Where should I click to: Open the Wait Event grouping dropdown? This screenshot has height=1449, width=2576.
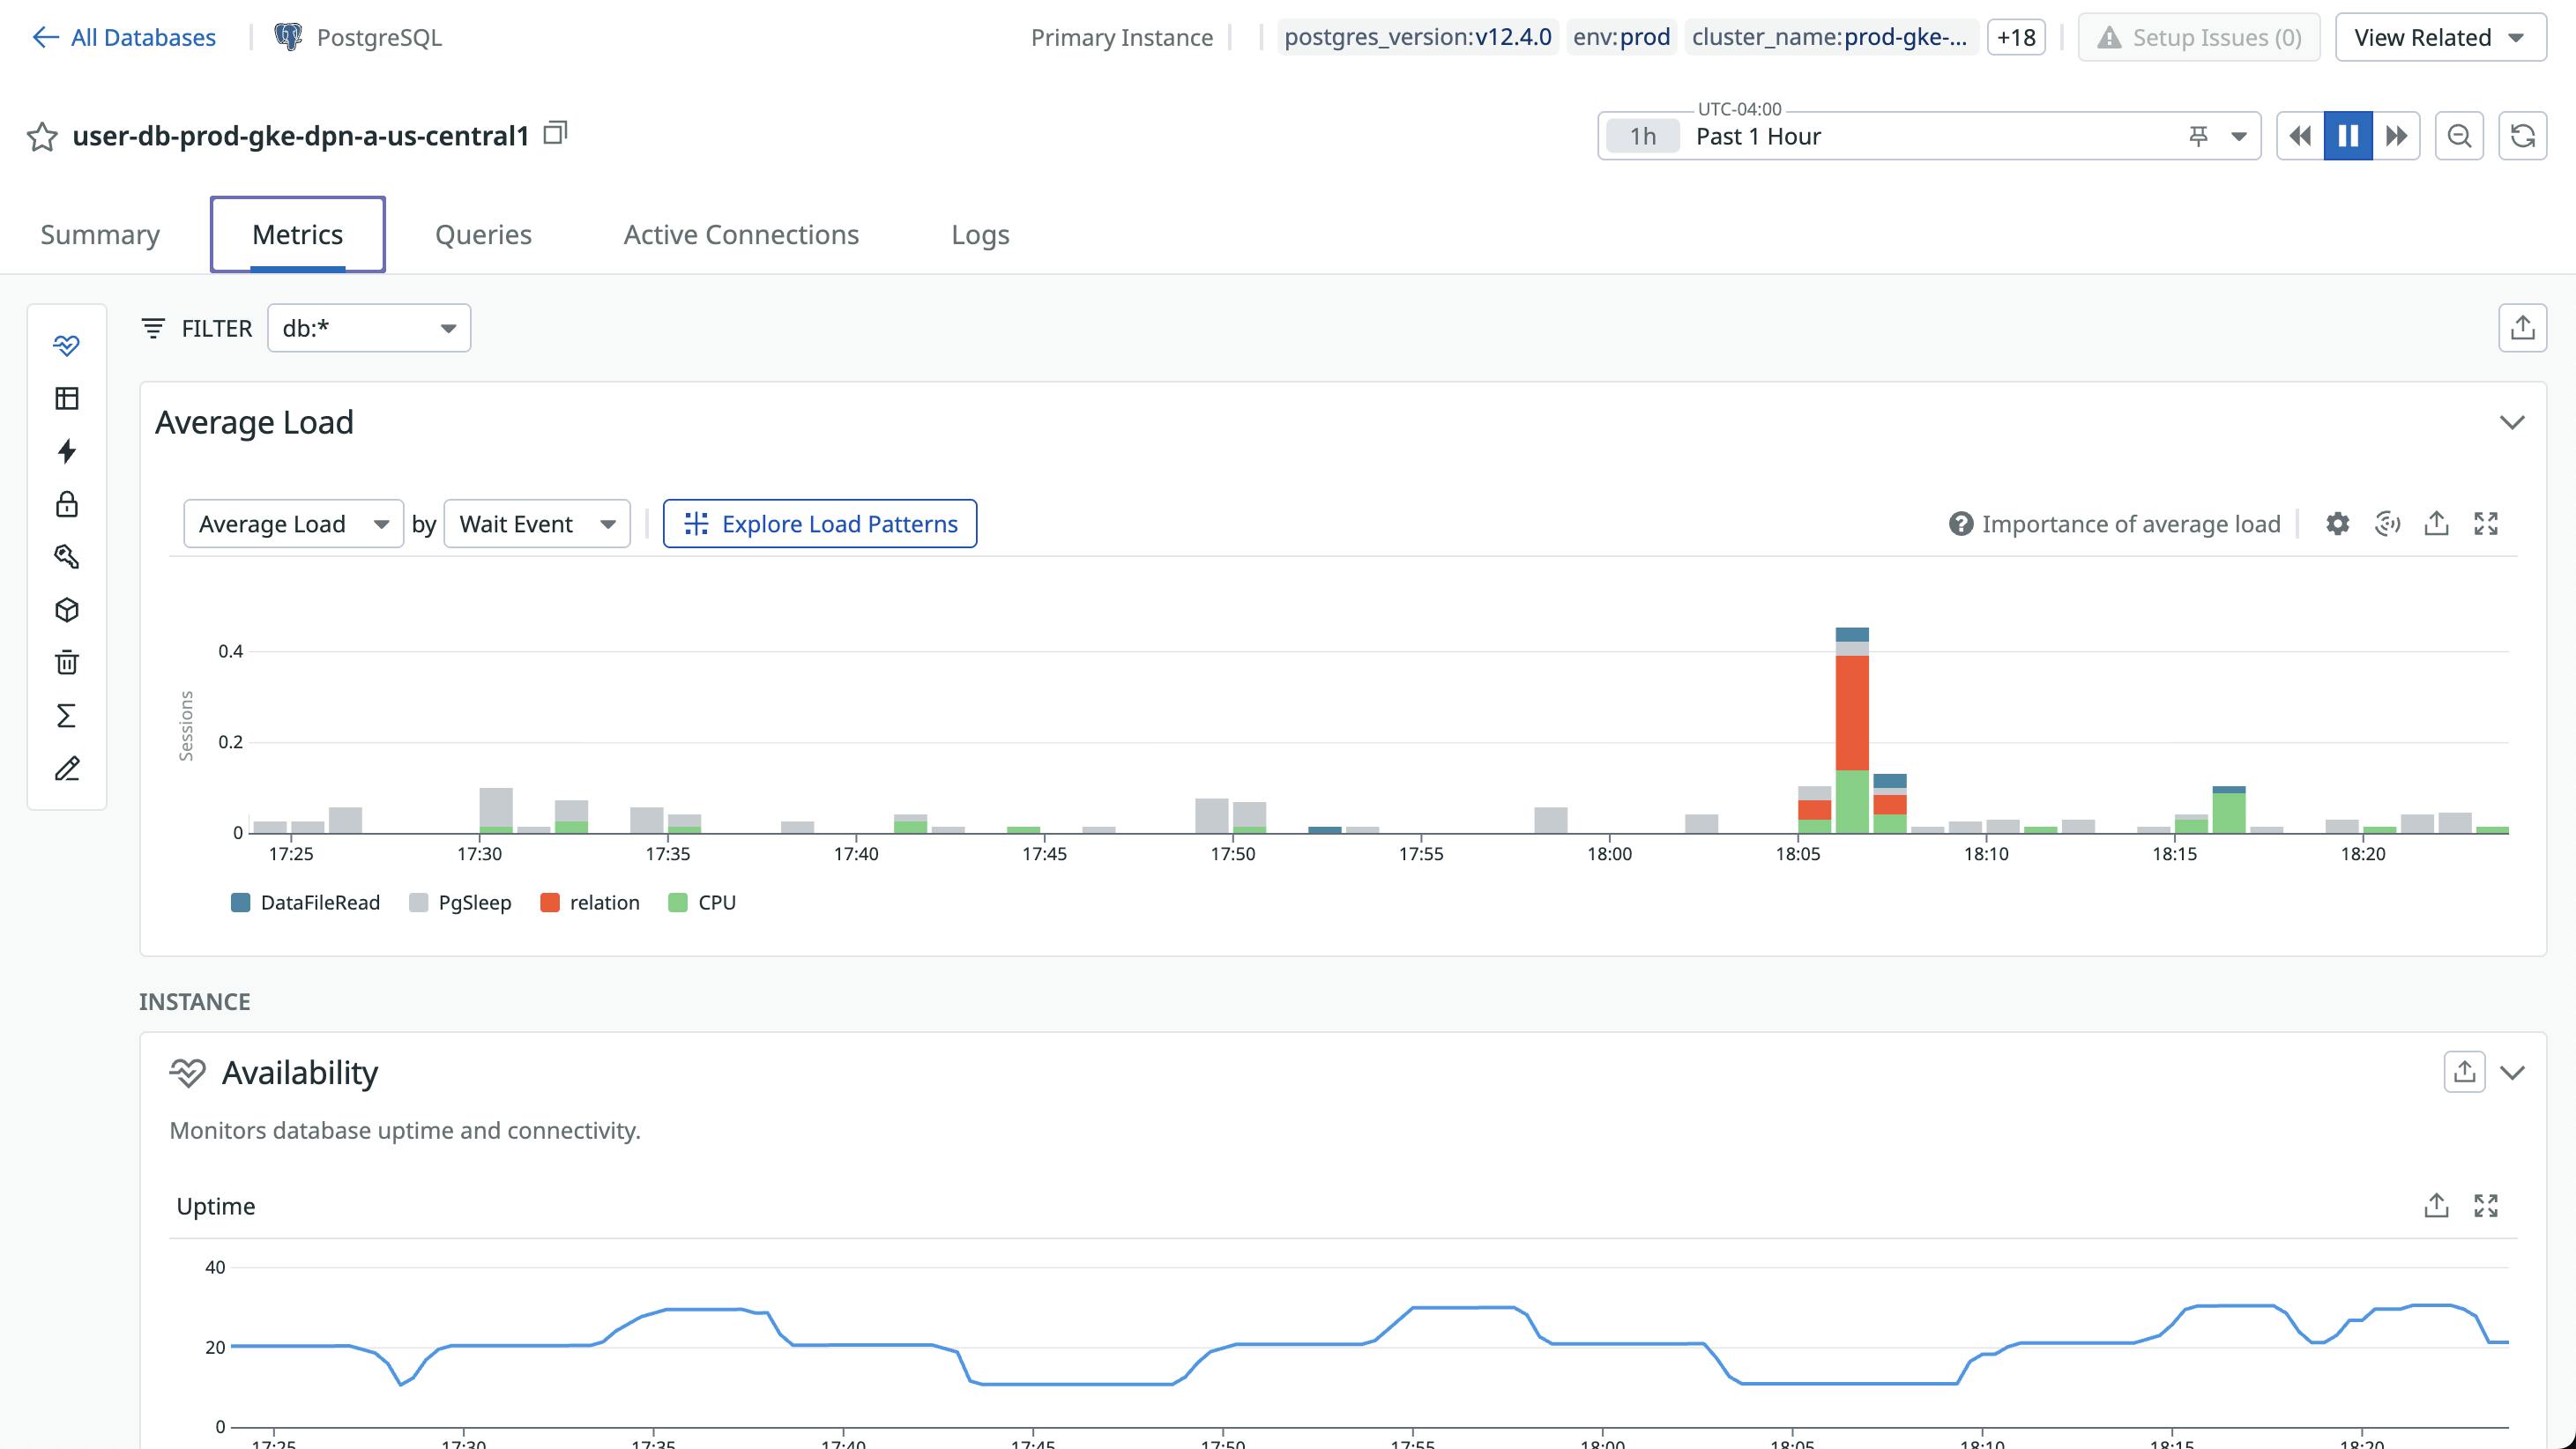(537, 524)
